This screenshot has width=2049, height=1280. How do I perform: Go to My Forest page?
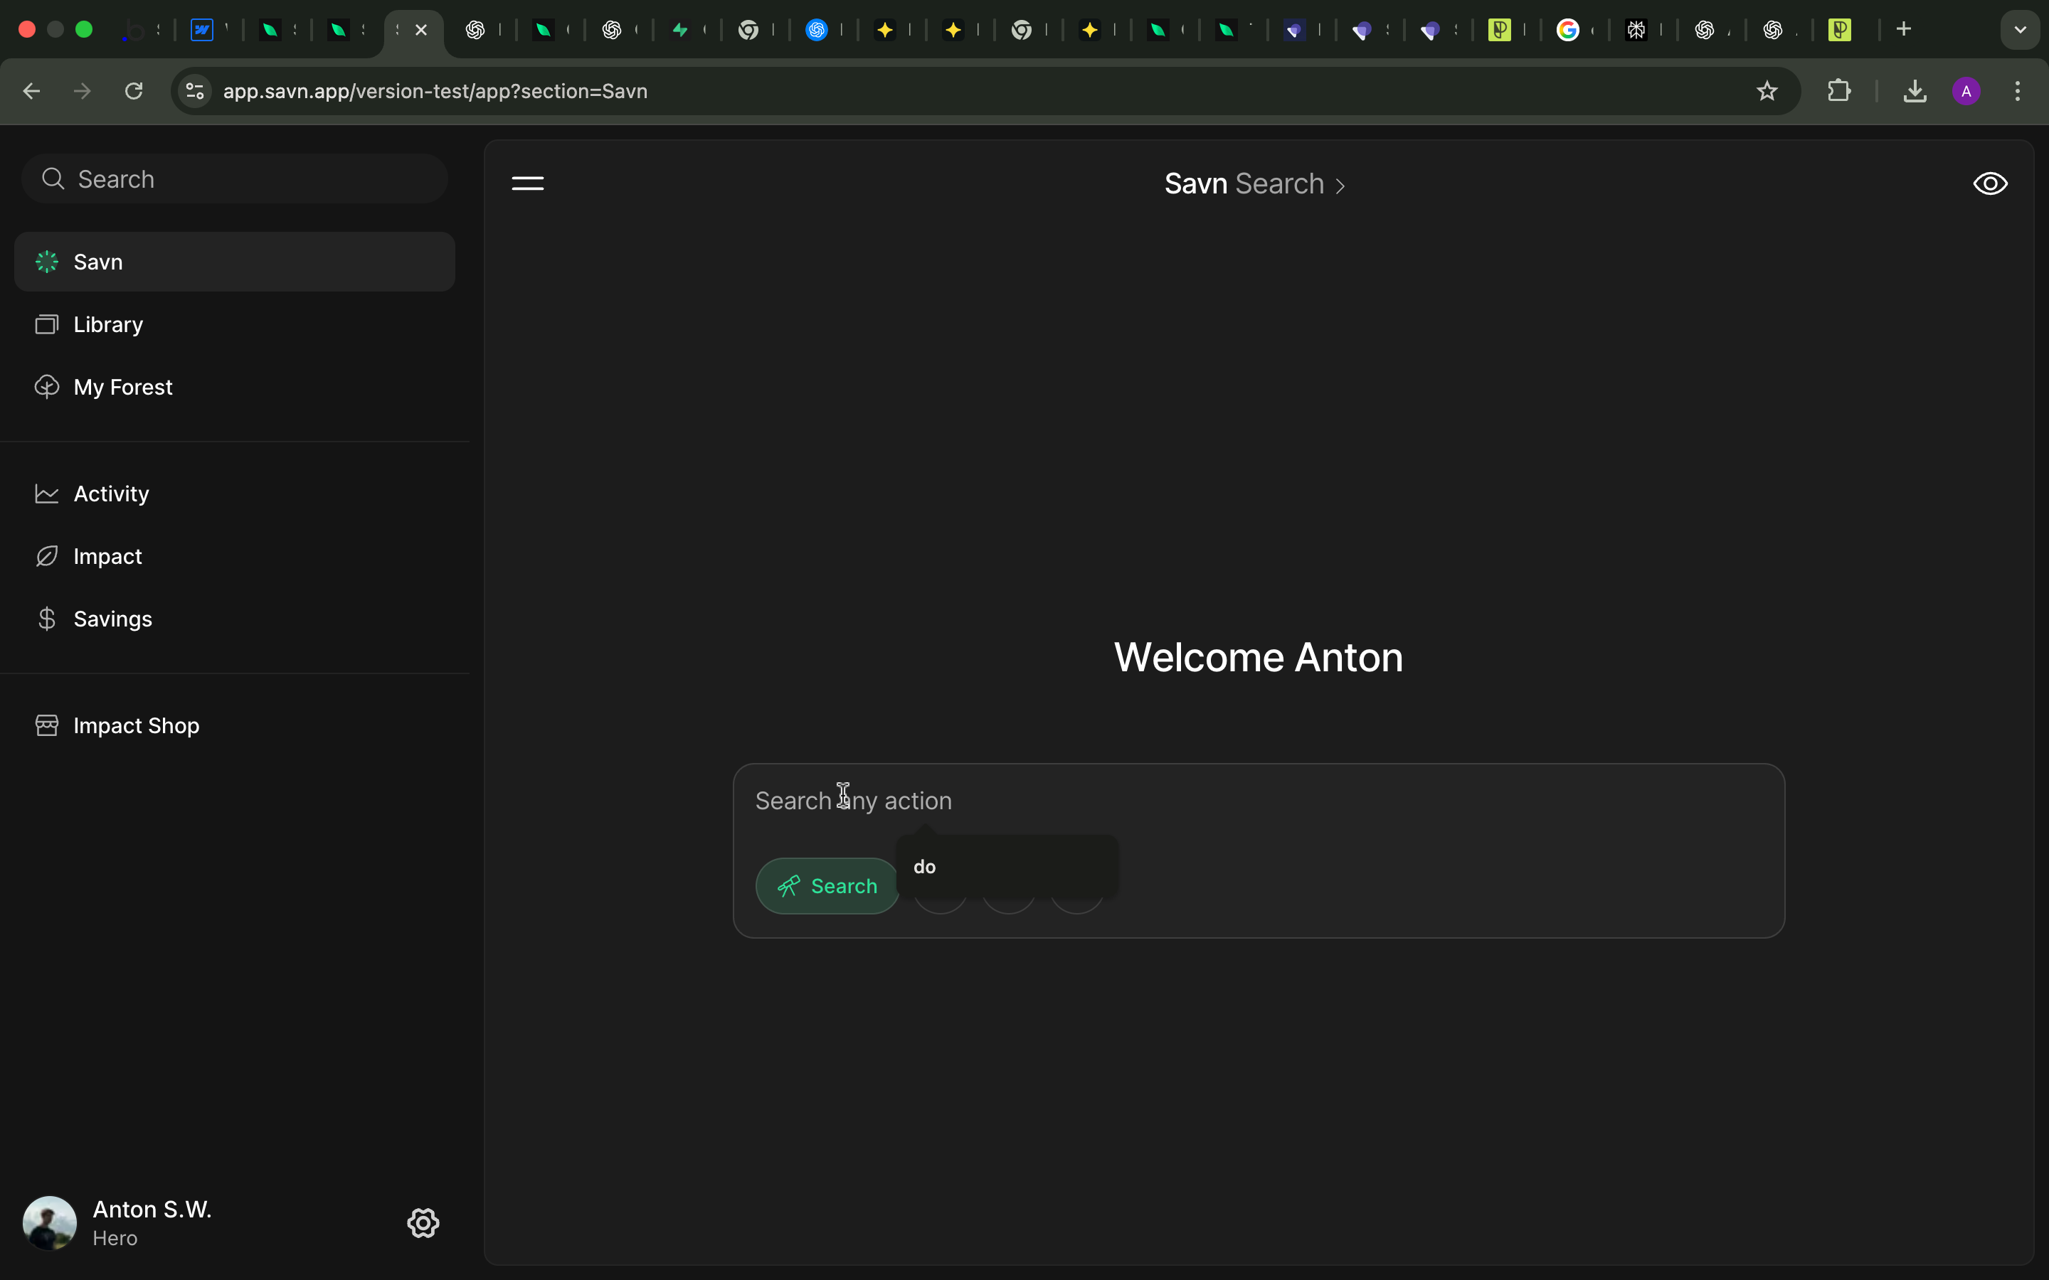click(x=235, y=387)
